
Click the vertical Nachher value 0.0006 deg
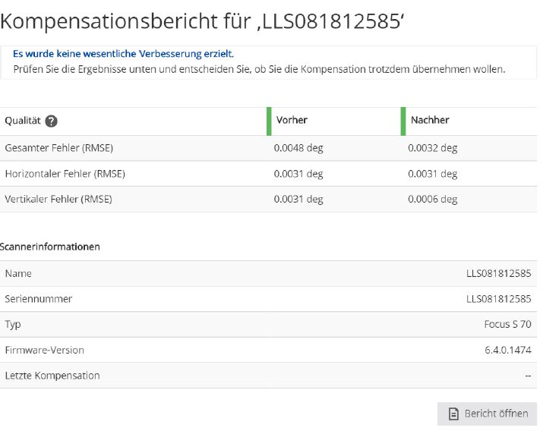432,199
